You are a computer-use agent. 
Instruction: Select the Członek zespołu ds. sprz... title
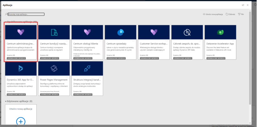[x=187, y=44]
